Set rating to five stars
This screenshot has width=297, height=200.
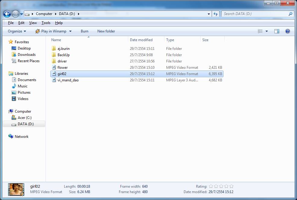tap(231, 186)
